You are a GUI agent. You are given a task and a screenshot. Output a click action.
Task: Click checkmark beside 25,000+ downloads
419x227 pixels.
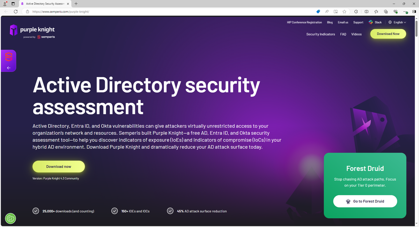pos(36,211)
